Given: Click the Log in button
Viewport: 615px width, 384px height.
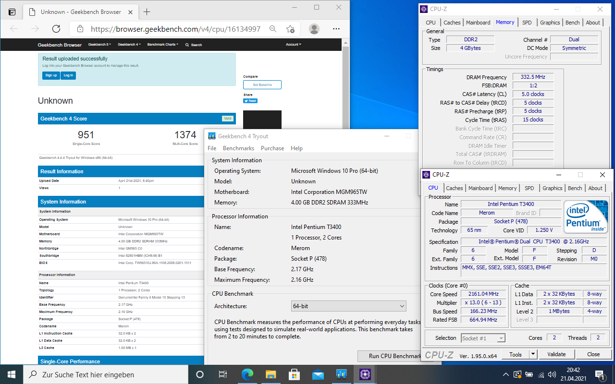Looking at the screenshot, I should tap(68, 75).
